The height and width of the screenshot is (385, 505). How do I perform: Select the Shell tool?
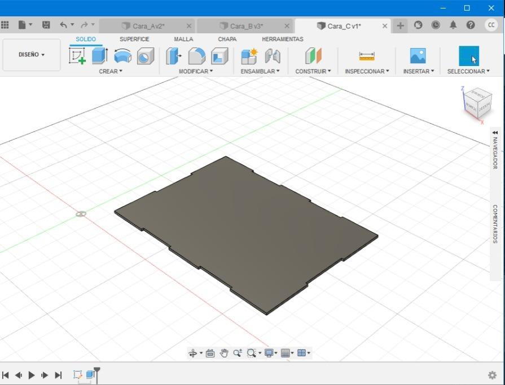click(x=219, y=56)
